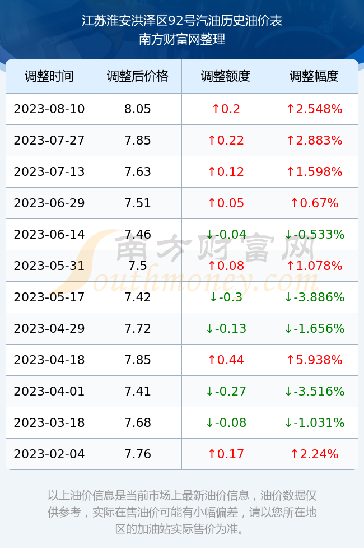Click the disclaimer text below the table

coord(182,512)
